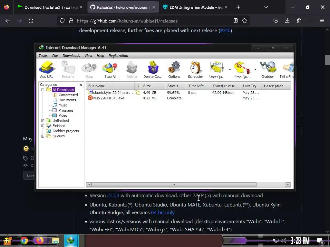Screen dimensions: 330x247
Task: Open the Help menu in IDM
Action: 101,56
